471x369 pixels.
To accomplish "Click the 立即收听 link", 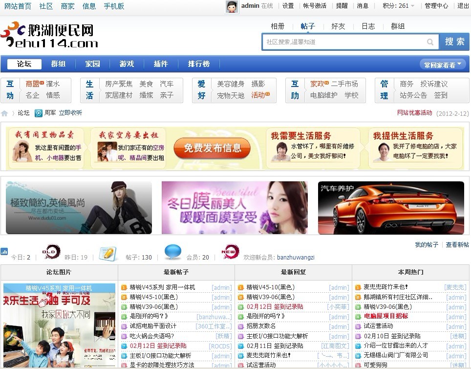I will coord(70,113).
